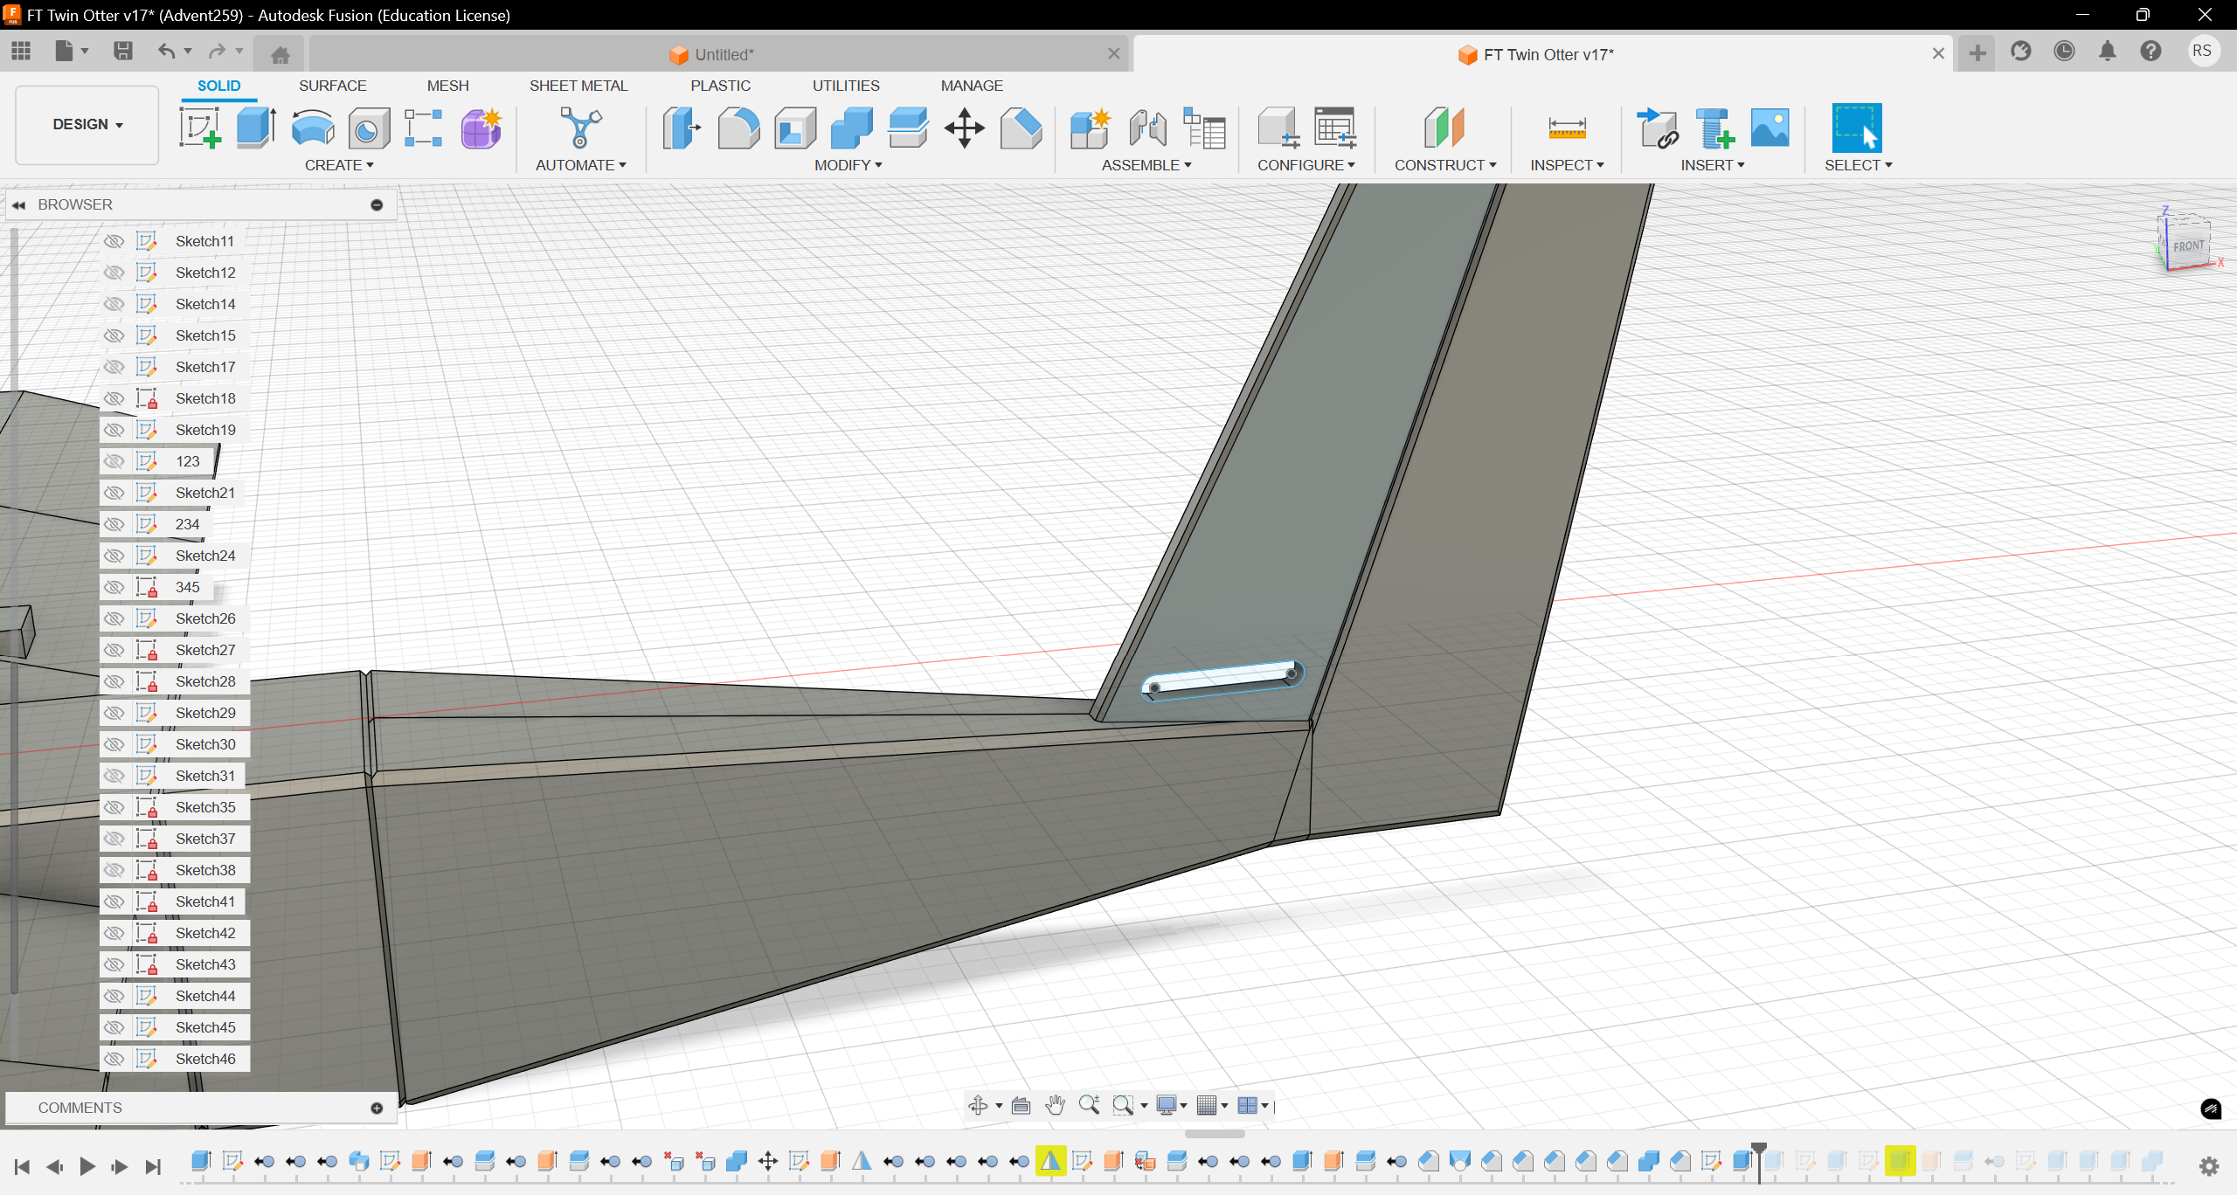This screenshot has height=1195, width=2237.
Task: Toggle visibility of sketch 123
Action: pyautogui.click(x=114, y=461)
